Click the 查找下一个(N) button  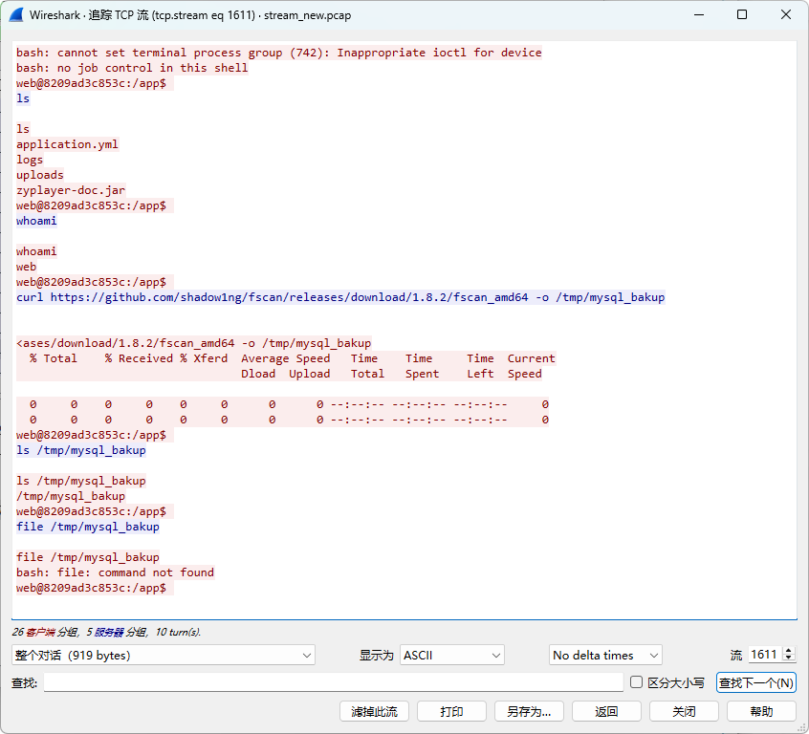pos(755,683)
